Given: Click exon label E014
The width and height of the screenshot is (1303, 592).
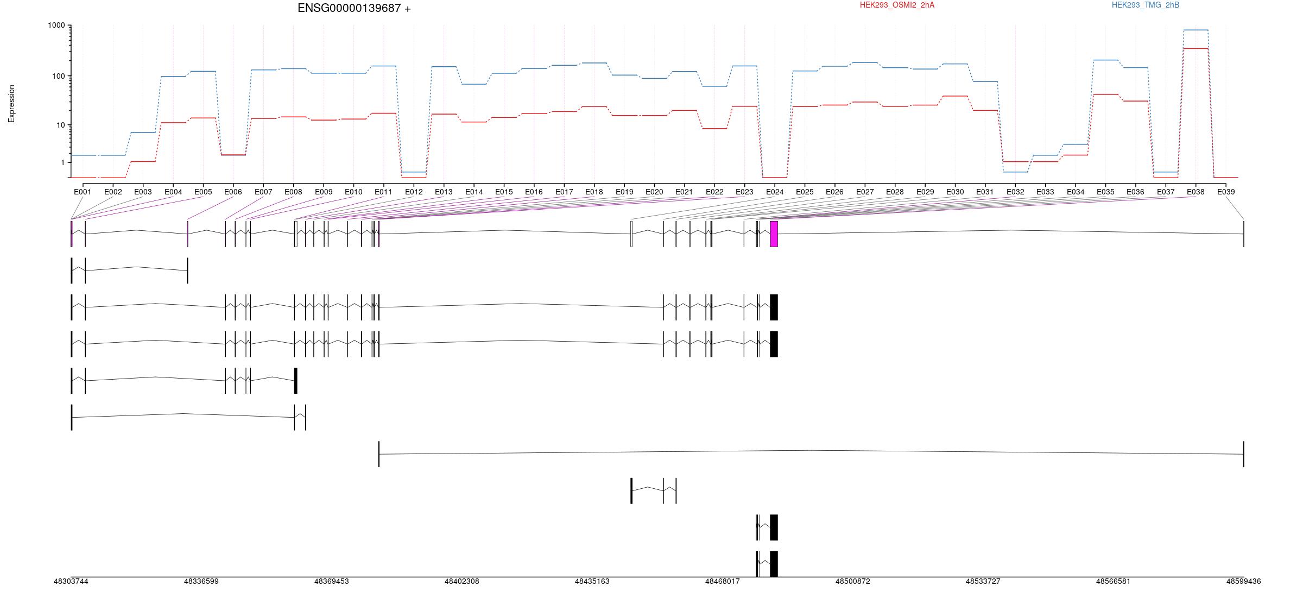Looking at the screenshot, I should [474, 192].
